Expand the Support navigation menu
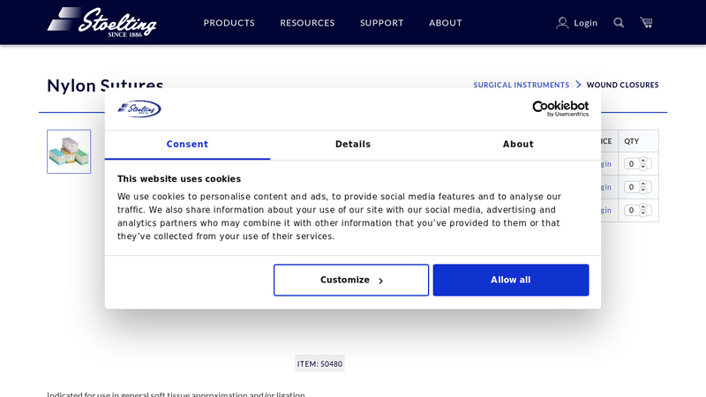This screenshot has width=706, height=397. tap(381, 23)
